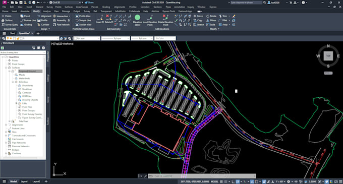Activate the Insert PI tool
Viewport: 343px width, 184px height.
pos(100,19)
